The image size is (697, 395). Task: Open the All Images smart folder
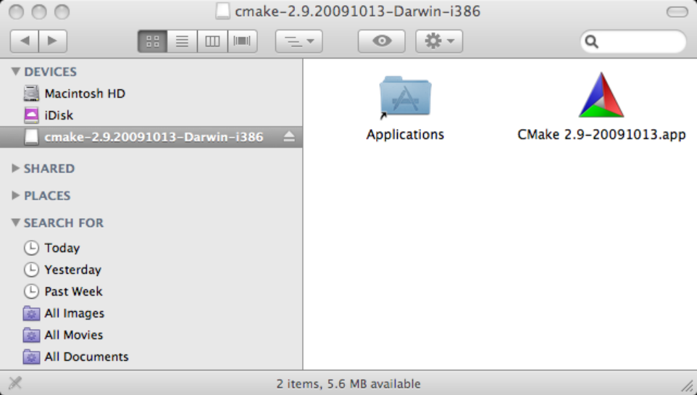tap(151, 313)
